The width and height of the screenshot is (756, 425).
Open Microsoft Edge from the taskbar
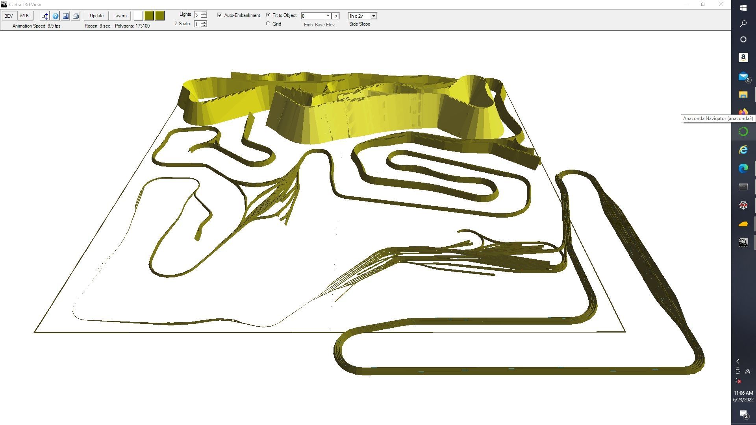743,168
